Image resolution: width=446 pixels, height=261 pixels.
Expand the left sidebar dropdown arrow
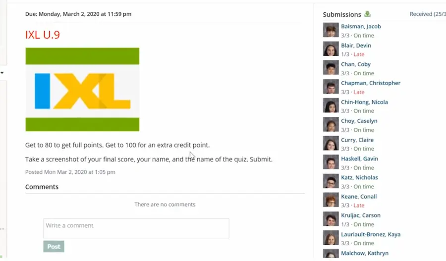tap(2, 73)
